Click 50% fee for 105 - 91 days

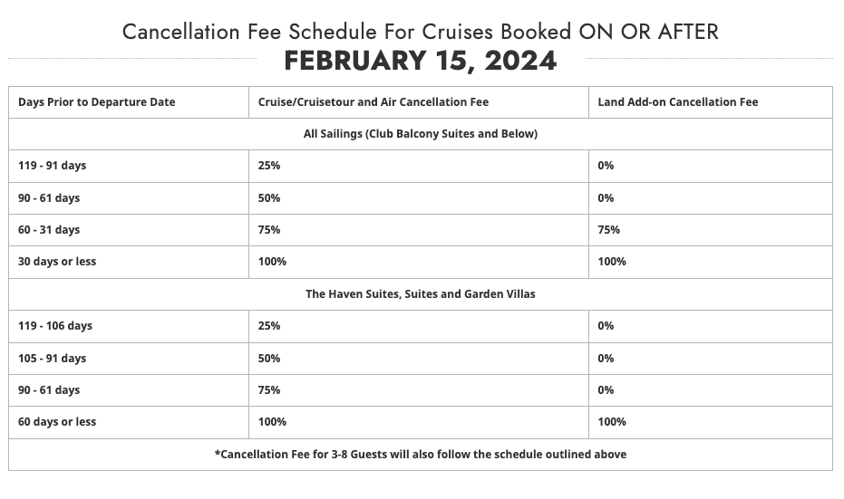pos(269,359)
